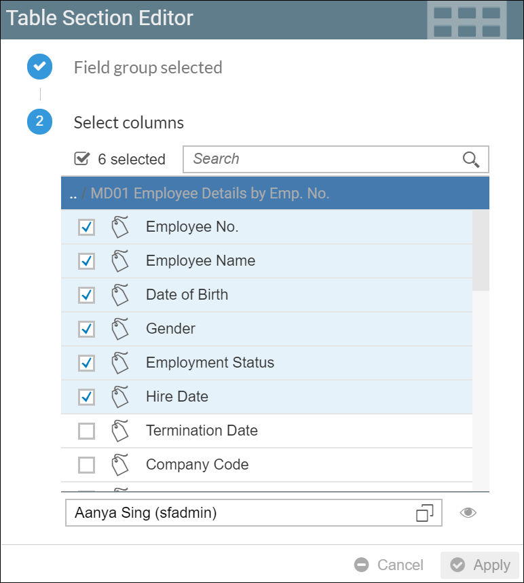Toggle the '6 selected' select-all checkbox

tap(82, 159)
